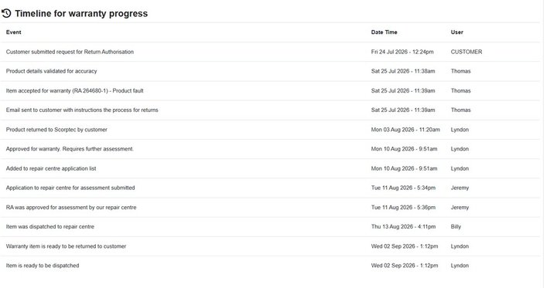Screen dimensions: 557x288
Task: Select the Application to repair centre submitted event
Action: point(70,188)
